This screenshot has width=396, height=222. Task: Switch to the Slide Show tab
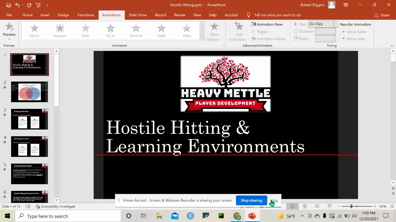138,15
